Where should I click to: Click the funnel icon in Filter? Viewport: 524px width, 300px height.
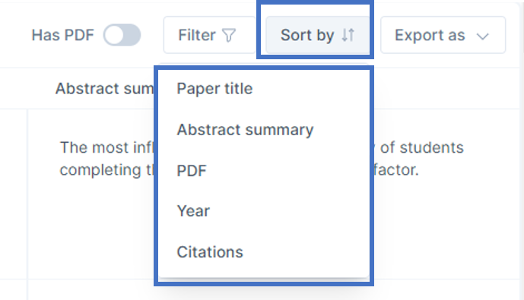pos(229,36)
